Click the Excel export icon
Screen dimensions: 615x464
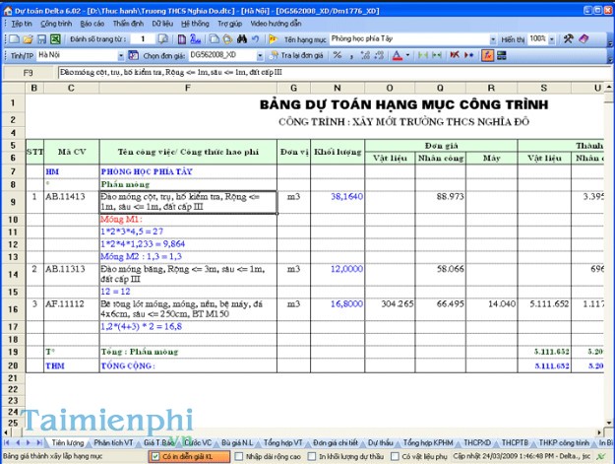(56, 38)
